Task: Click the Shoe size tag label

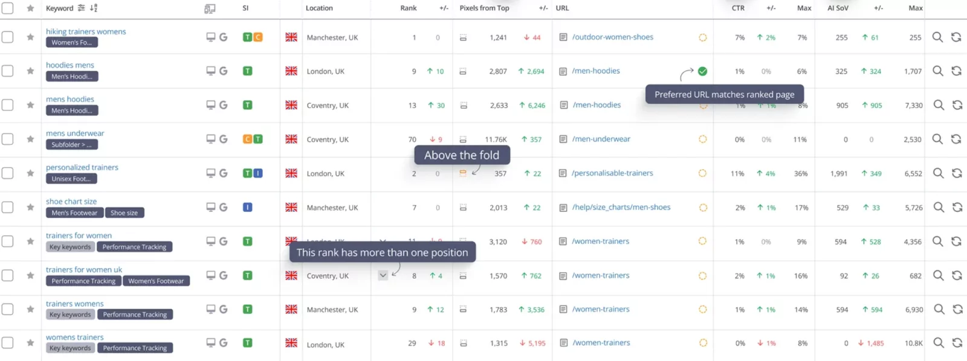Action: (124, 212)
